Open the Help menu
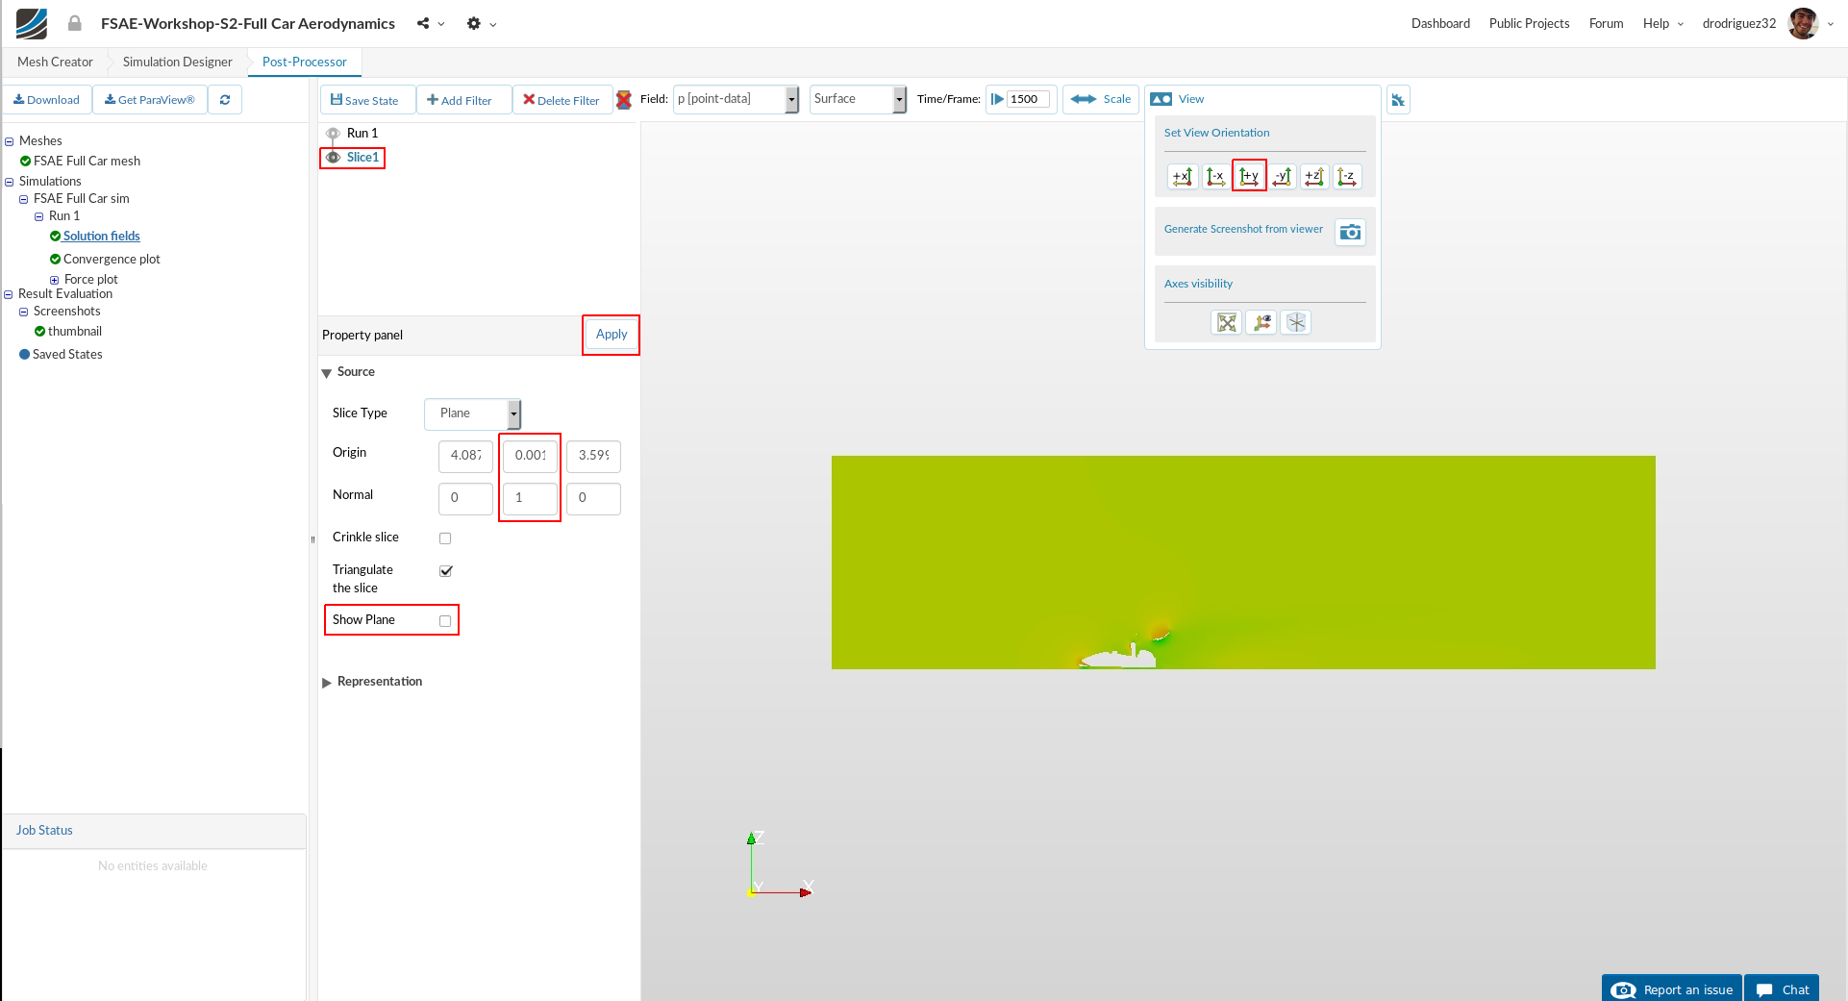Screen dimensions: 1848x1001 1662,24
